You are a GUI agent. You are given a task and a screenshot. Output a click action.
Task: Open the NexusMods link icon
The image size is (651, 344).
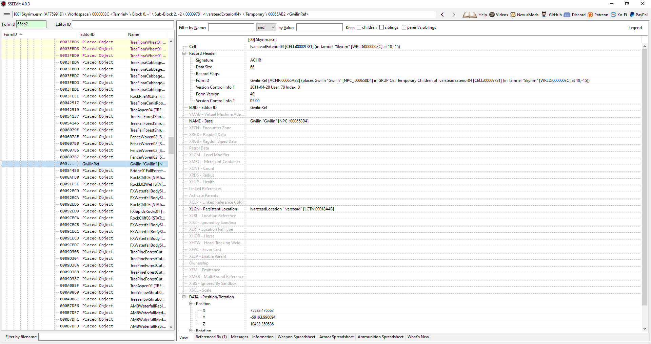(513, 15)
